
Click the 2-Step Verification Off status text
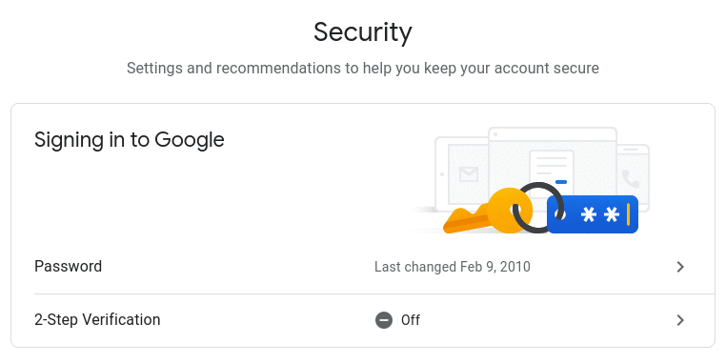coord(411,320)
